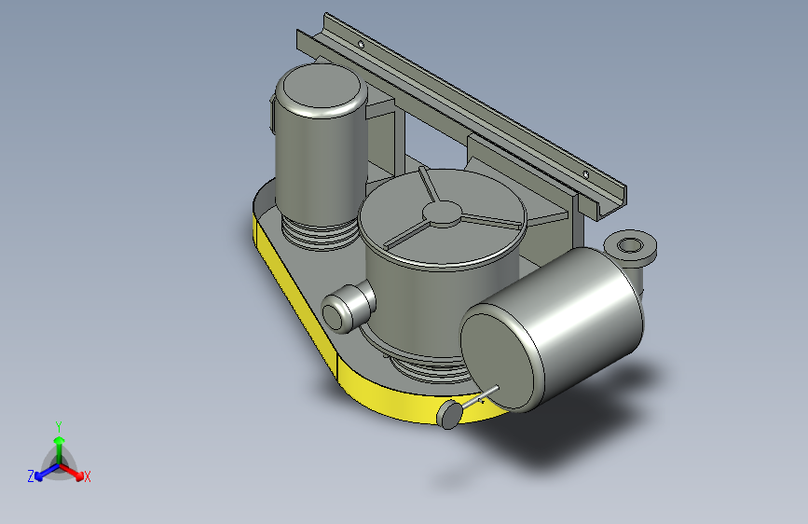Click the red X axis of the triad
The image size is (808, 524).
click(74, 473)
